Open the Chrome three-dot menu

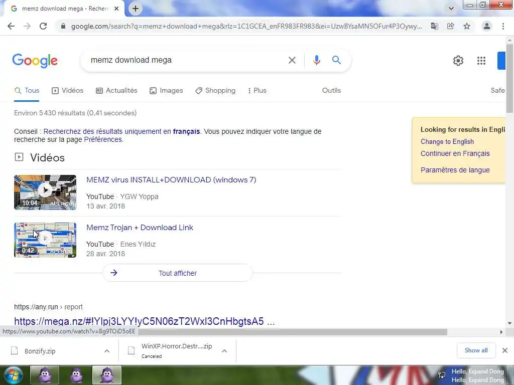click(x=503, y=26)
